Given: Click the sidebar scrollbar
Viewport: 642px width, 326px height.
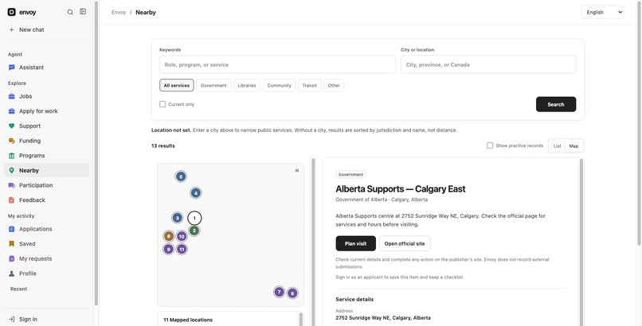Looking at the screenshot, I should click(x=96, y=153).
